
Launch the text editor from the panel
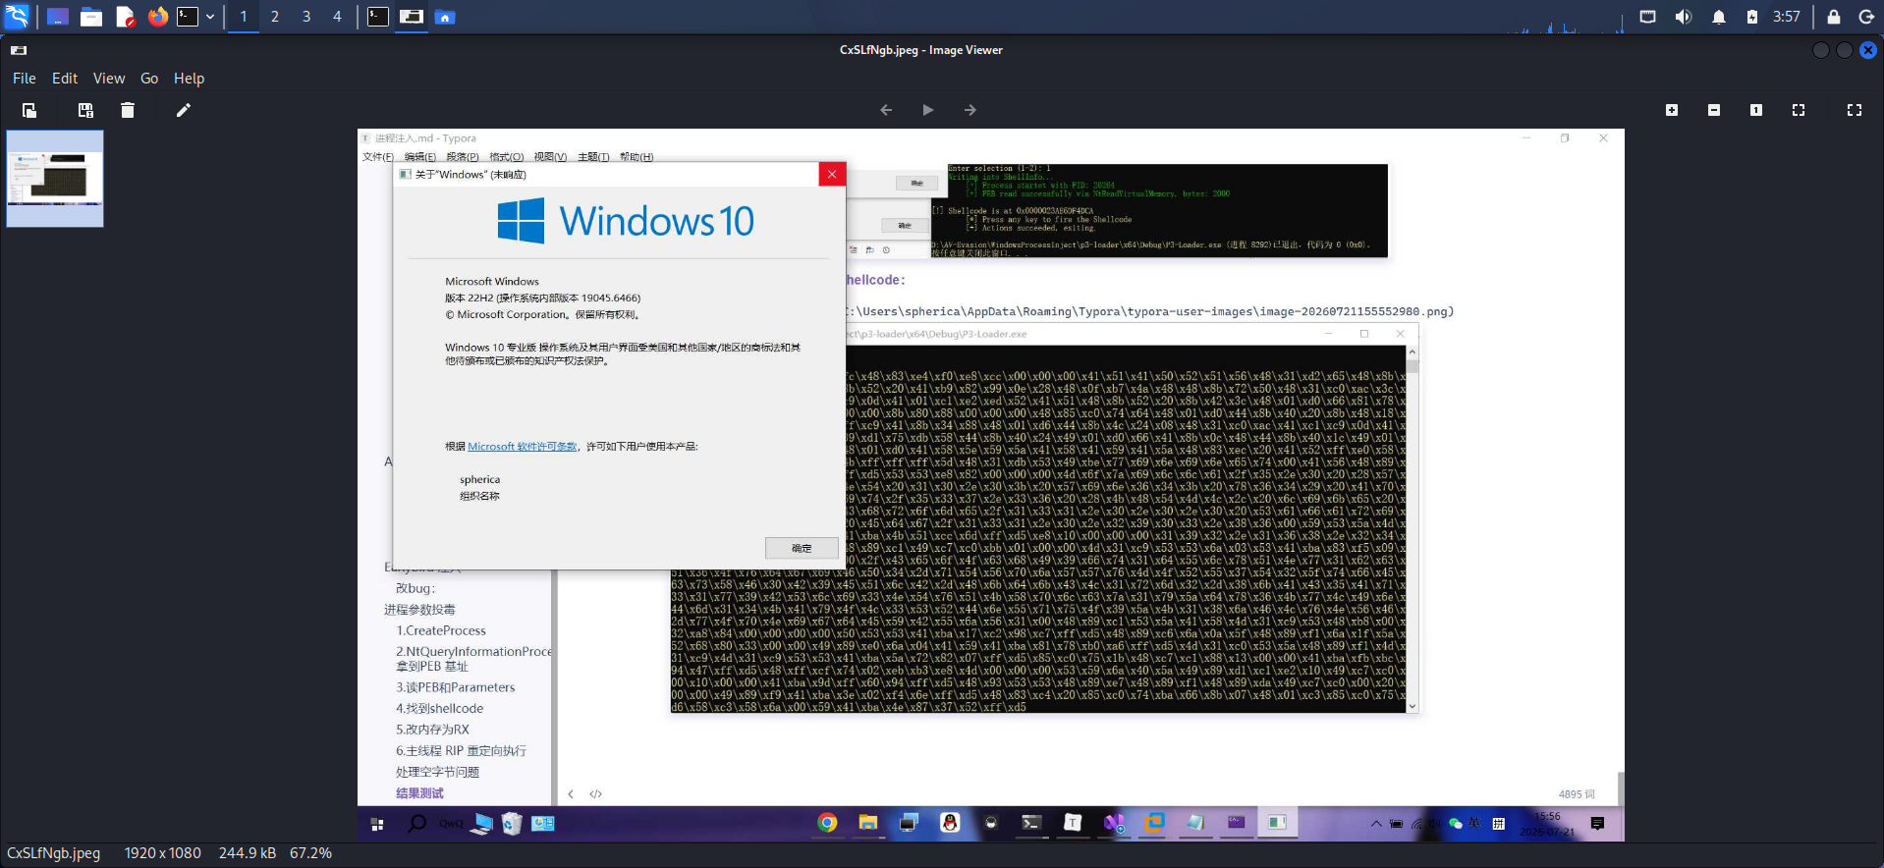coord(125,17)
